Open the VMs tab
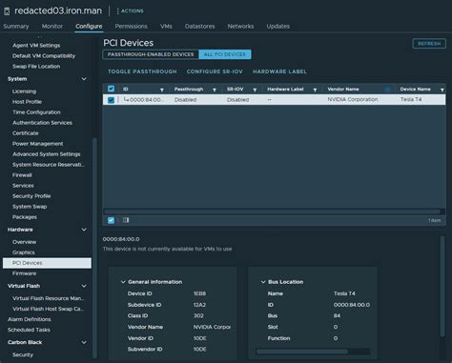 [166, 27]
